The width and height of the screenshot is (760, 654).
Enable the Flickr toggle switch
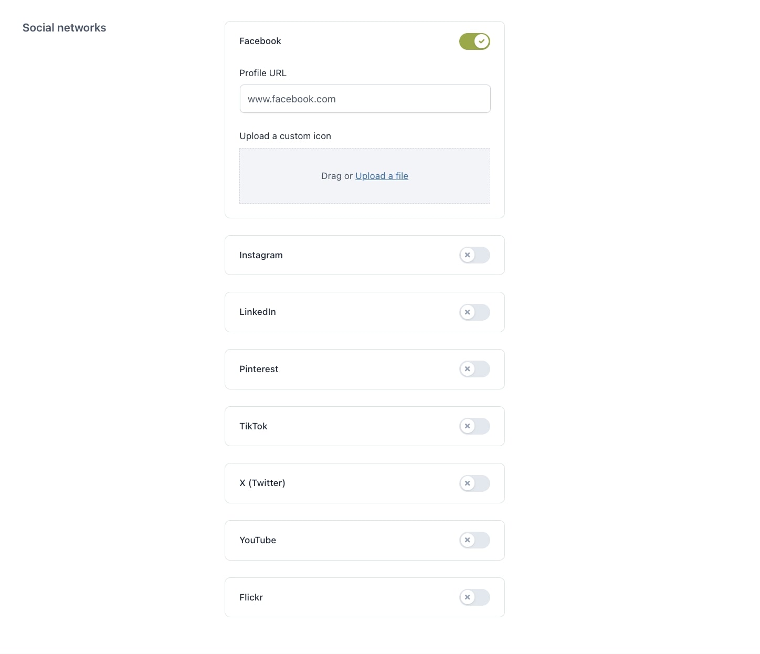pos(474,597)
